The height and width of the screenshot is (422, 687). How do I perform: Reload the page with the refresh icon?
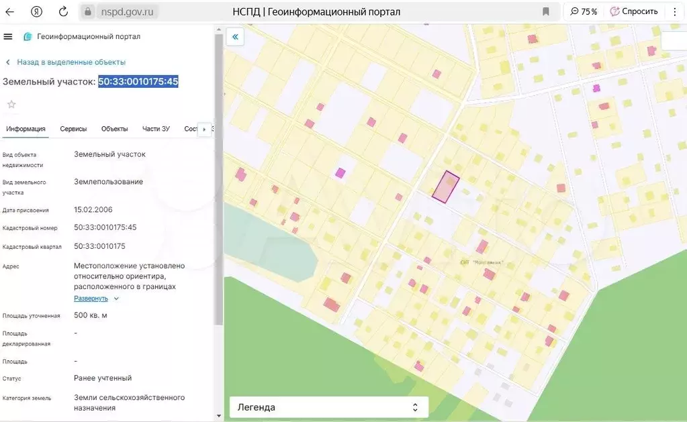64,12
